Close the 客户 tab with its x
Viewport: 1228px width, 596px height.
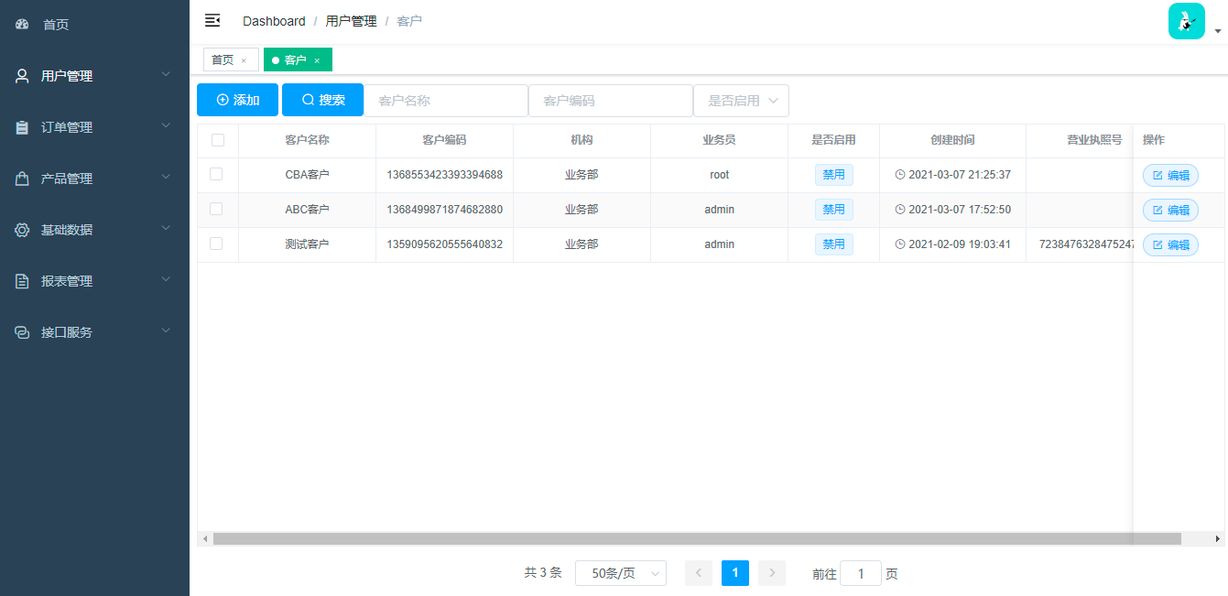(317, 60)
